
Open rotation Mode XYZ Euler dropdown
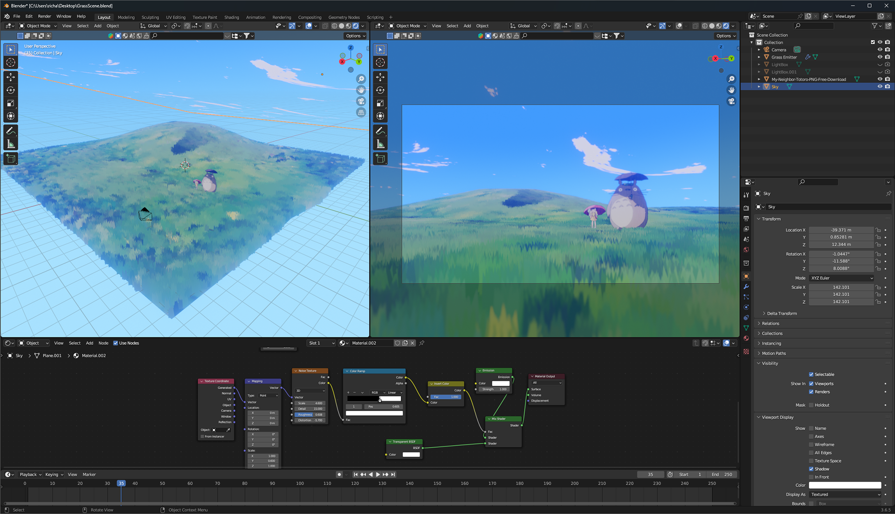[x=842, y=278]
